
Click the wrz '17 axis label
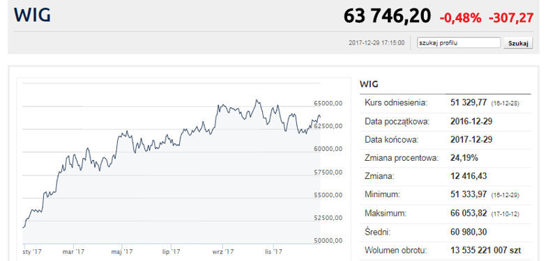[223, 251]
